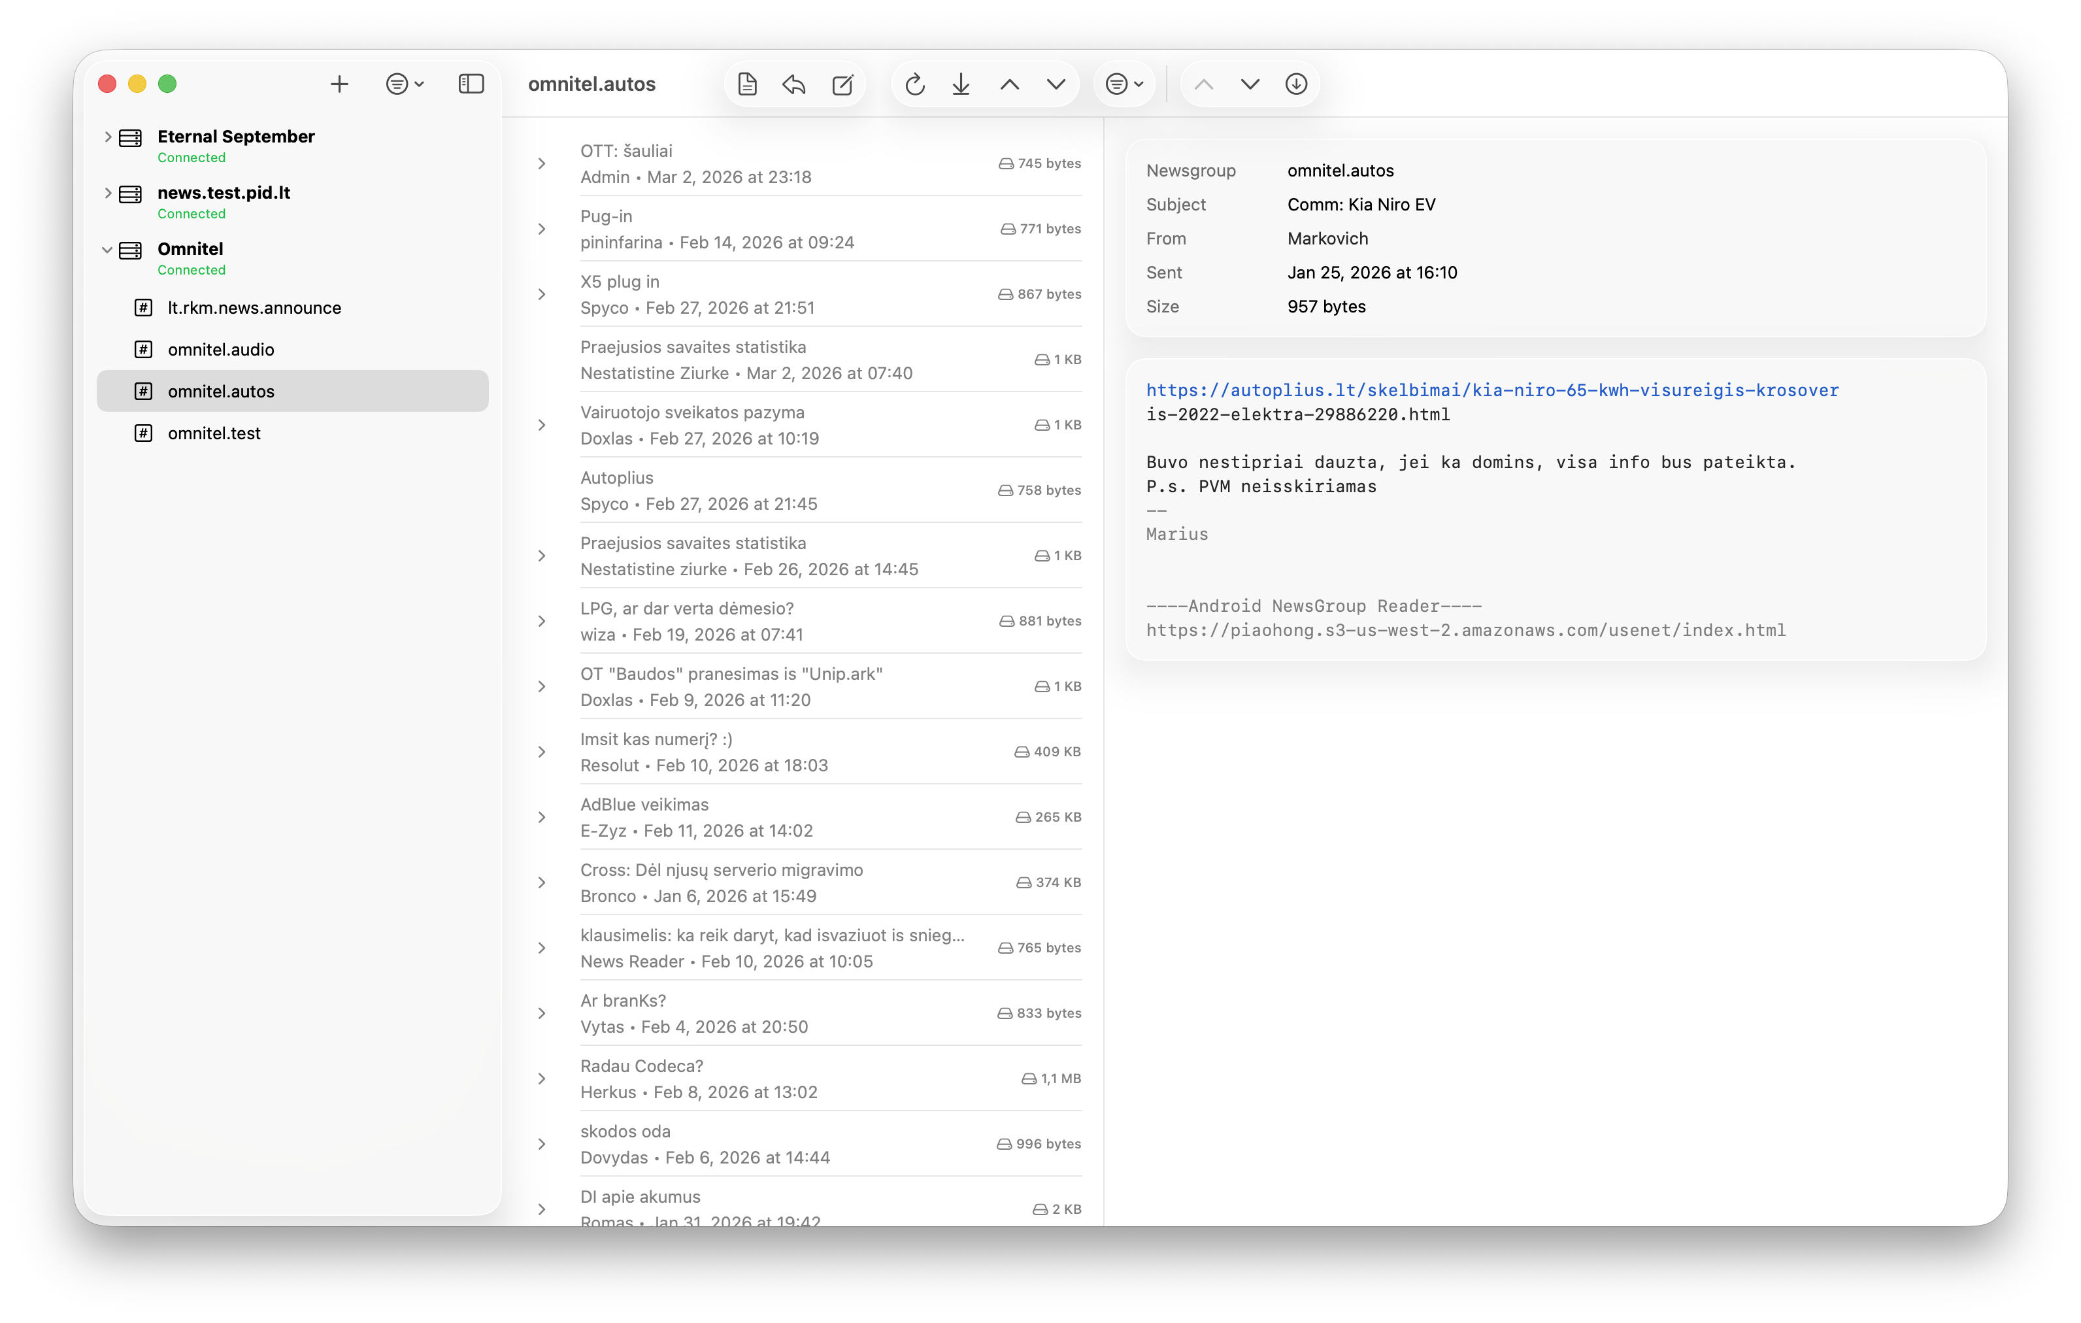Click the download articles arrow icon
Screen dimensions: 2081x1323
[961, 84]
